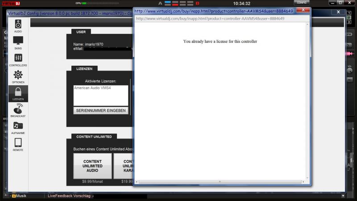Choose Content Unlimited Audio subscription
Screen dimensions: 357x201
point(92,166)
